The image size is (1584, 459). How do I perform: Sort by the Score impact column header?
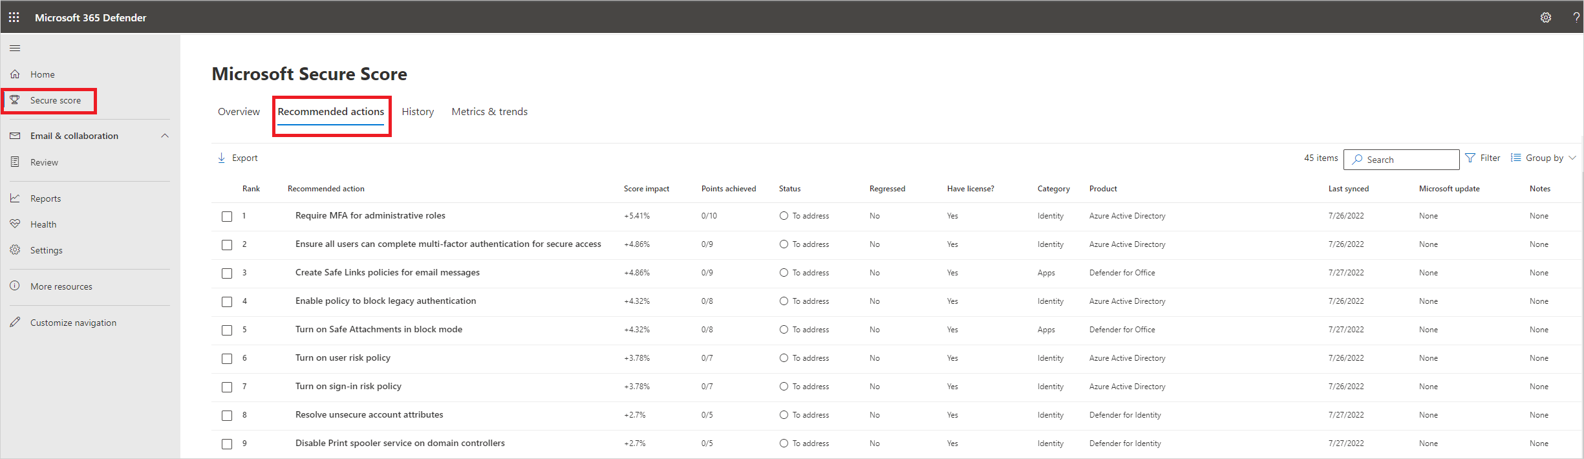tap(646, 189)
